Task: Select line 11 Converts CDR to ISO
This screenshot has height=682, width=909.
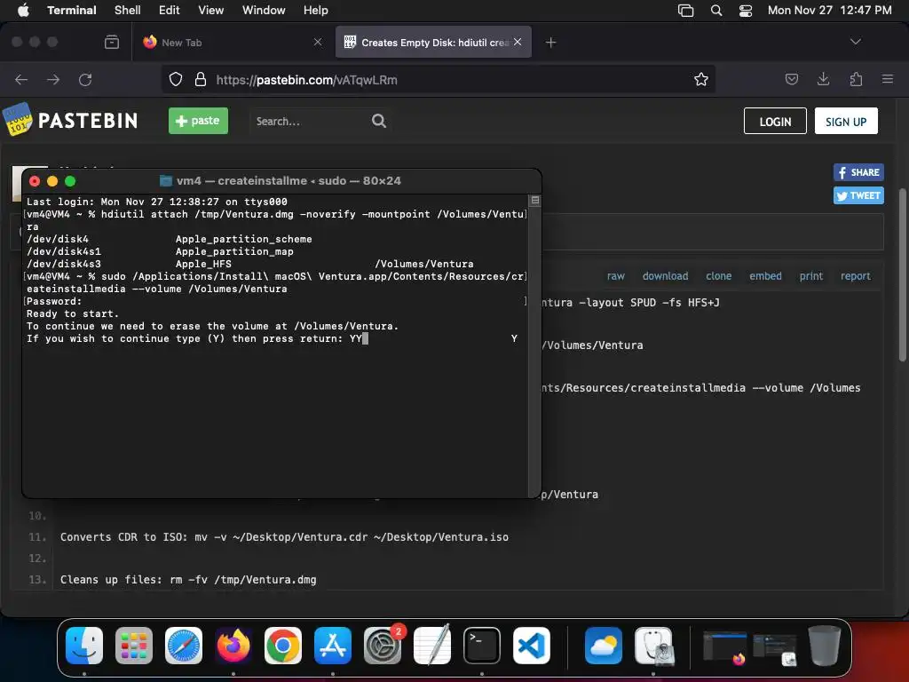Action: (284, 537)
